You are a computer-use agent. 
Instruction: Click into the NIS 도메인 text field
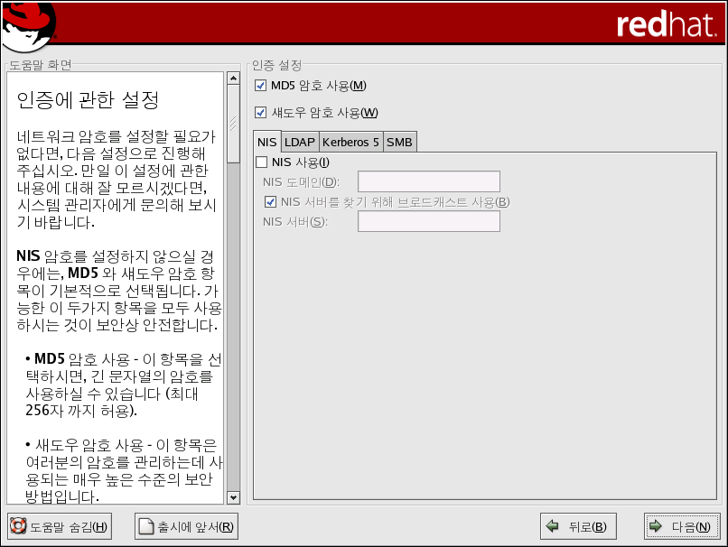(428, 182)
